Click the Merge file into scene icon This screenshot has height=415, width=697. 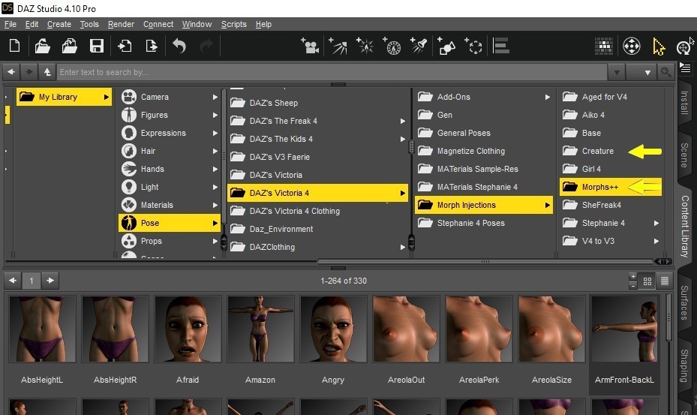click(69, 46)
